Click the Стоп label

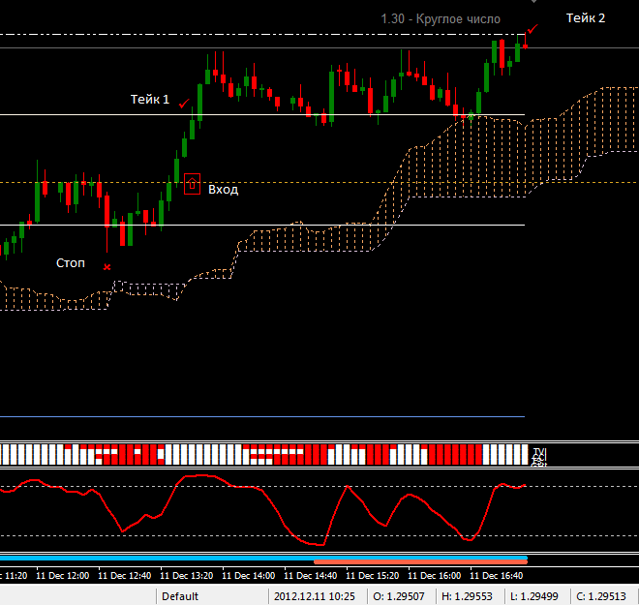coord(71,263)
